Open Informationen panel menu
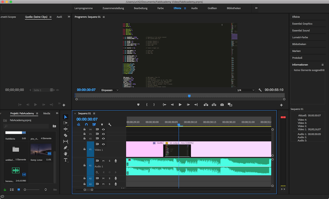This screenshot has width=329, height=199. coord(322,65)
